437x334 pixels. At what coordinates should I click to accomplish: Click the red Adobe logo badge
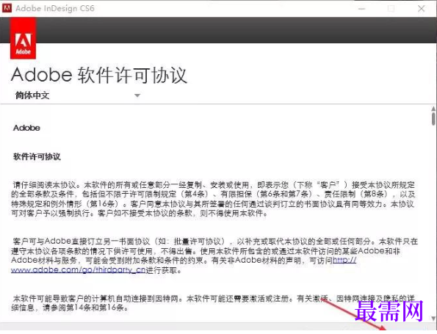(23, 38)
